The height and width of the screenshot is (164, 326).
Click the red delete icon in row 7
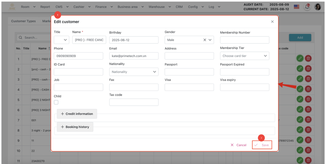308,119
